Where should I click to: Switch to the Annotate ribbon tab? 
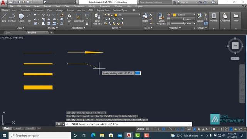25,10
